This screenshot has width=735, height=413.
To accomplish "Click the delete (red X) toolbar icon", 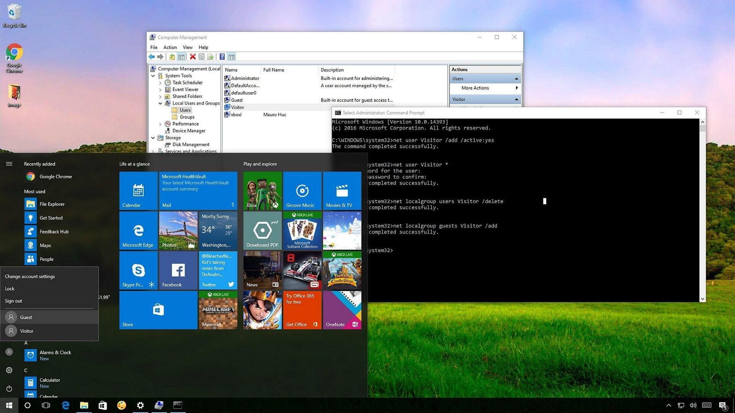I will pyautogui.click(x=193, y=57).
